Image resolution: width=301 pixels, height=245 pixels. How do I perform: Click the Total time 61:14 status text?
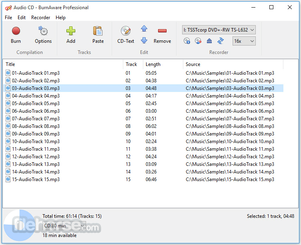point(72,216)
